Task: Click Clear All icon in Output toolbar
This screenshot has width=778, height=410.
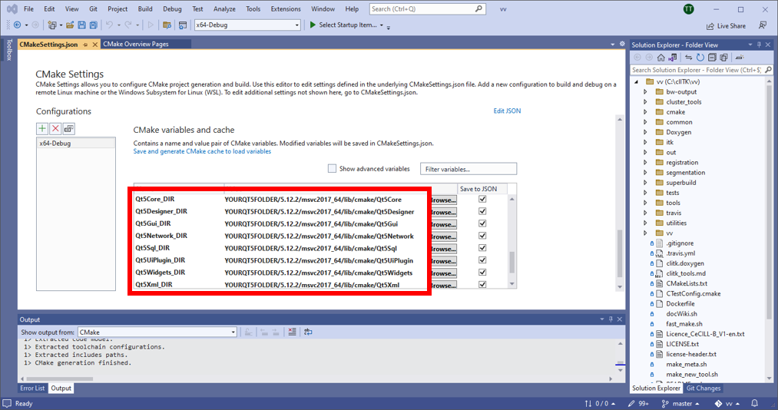Action: tap(293, 332)
